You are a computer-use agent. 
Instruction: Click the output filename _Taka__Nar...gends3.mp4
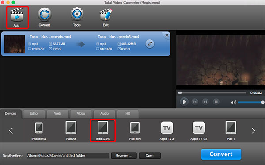point(118,37)
